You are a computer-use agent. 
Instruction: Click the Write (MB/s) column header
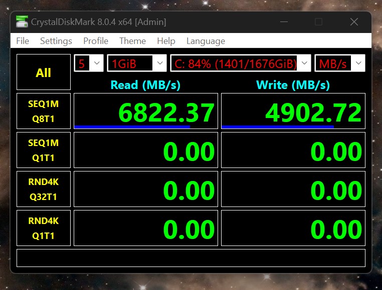point(293,85)
